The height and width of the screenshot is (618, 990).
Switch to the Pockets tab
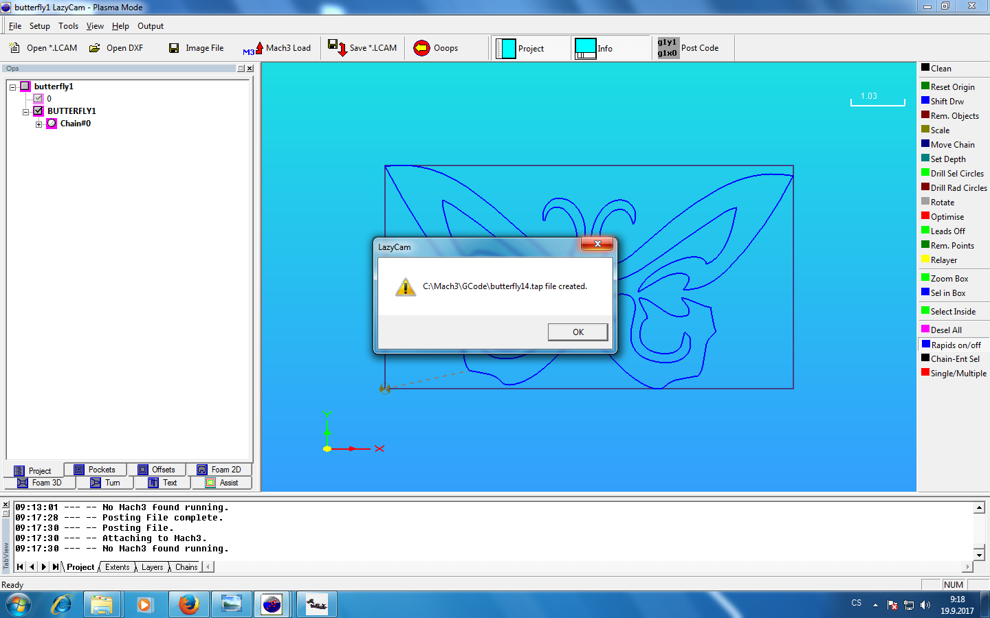click(95, 470)
